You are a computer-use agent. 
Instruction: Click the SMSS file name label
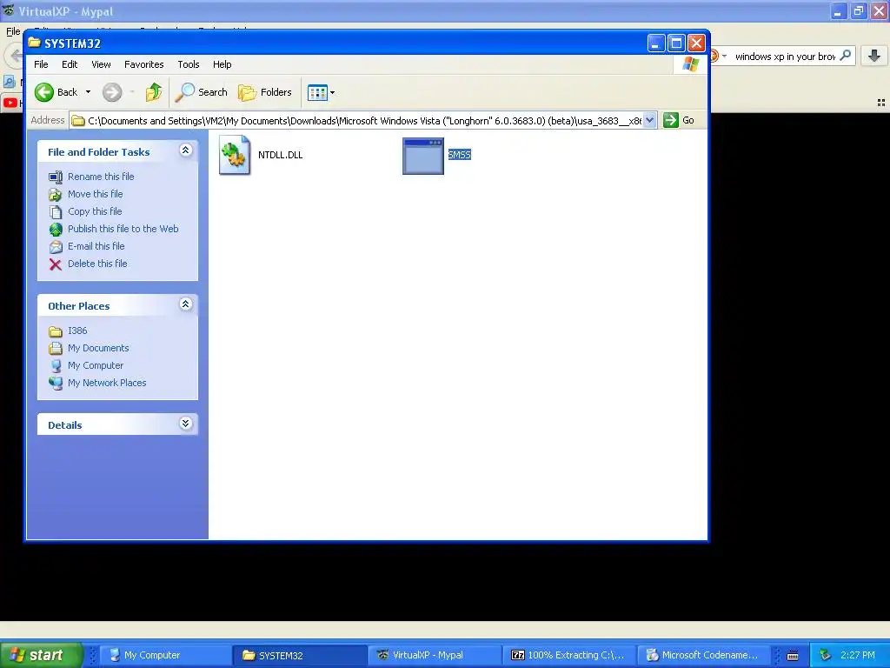click(x=459, y=155)
